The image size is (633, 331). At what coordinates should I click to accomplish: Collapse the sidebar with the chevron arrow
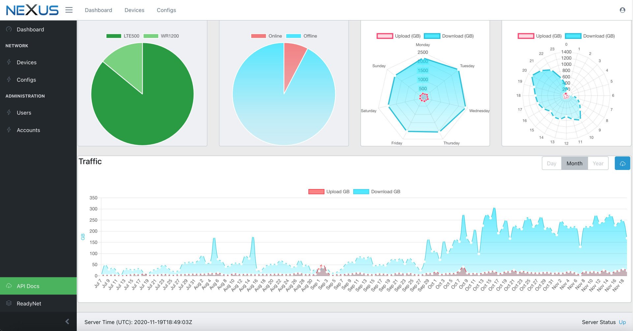[68, 321]
